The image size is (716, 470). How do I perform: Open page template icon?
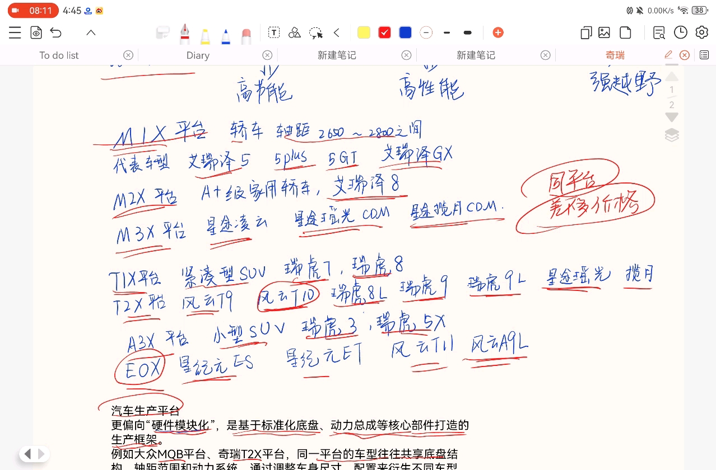coord(625,32)
